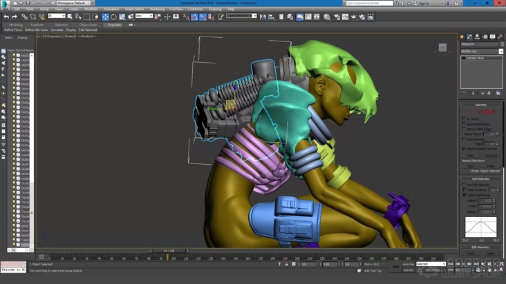Toggle Ignore Backfacing checkbox

[463, 123]
